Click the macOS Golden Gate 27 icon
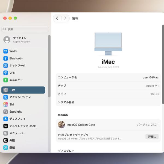Image resolution: width=164 pixels, height=164 pixels. click(x=61, y=125)
